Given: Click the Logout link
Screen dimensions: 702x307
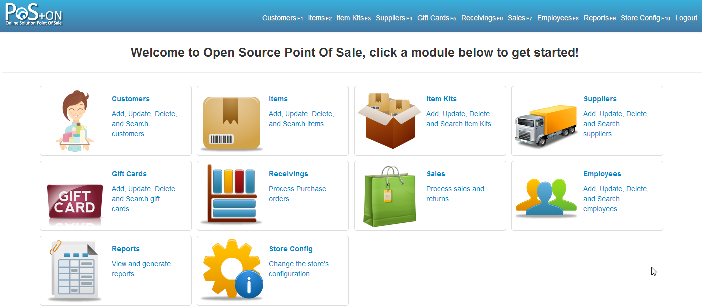Looking at the screenshot, I should click(x=686, y=18).
